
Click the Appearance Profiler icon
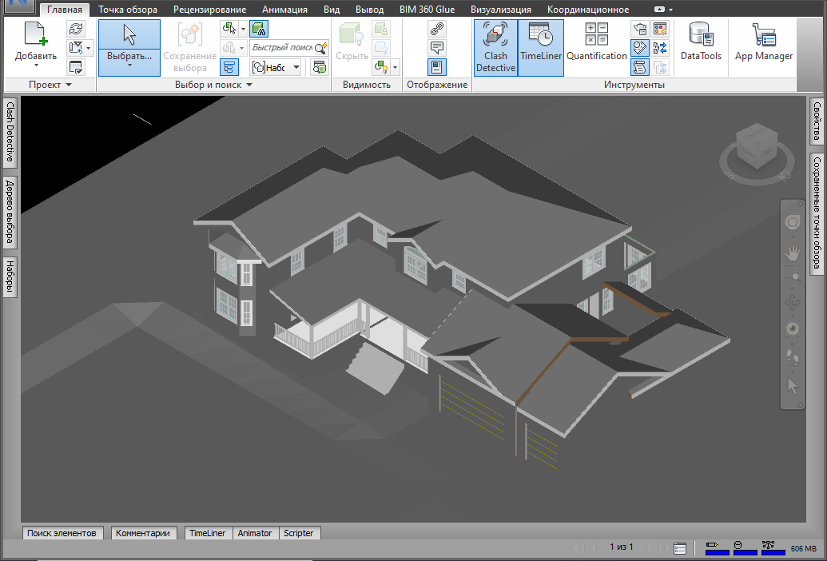pos(660,29)
